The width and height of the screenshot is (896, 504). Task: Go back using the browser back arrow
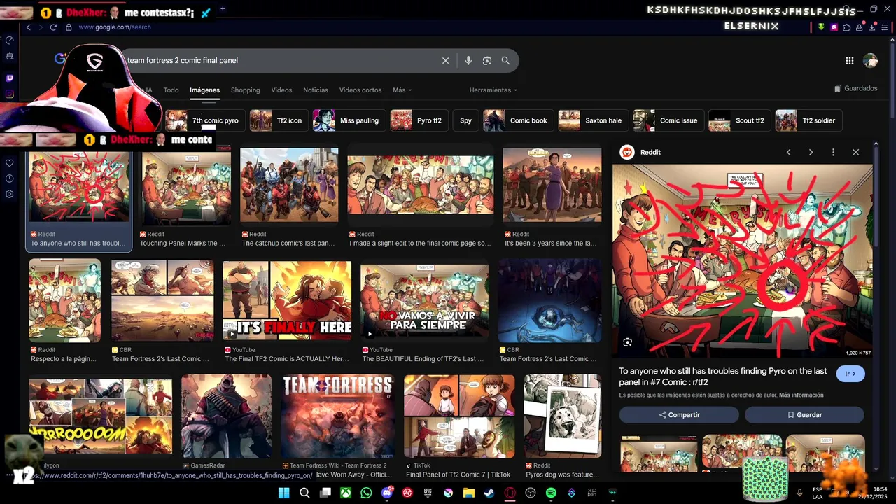click(x=29, y=27)
